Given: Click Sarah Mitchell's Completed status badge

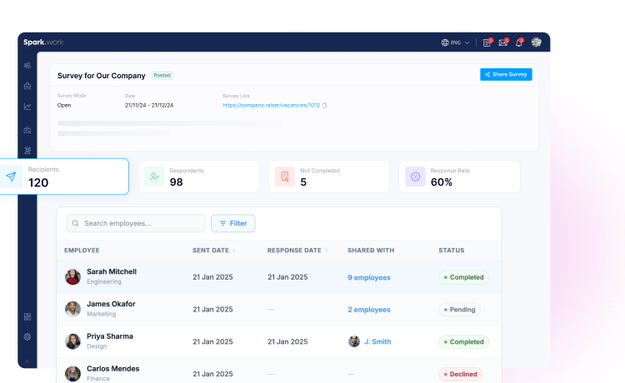Looking at the screenshot, I should [463, 277].
